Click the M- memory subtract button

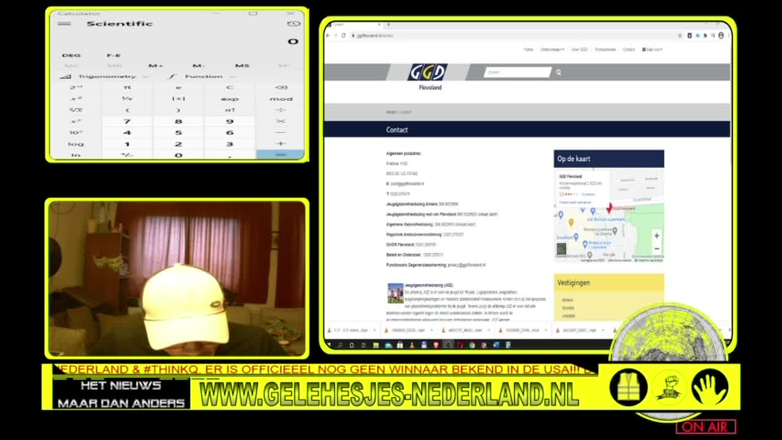[199, 65]
